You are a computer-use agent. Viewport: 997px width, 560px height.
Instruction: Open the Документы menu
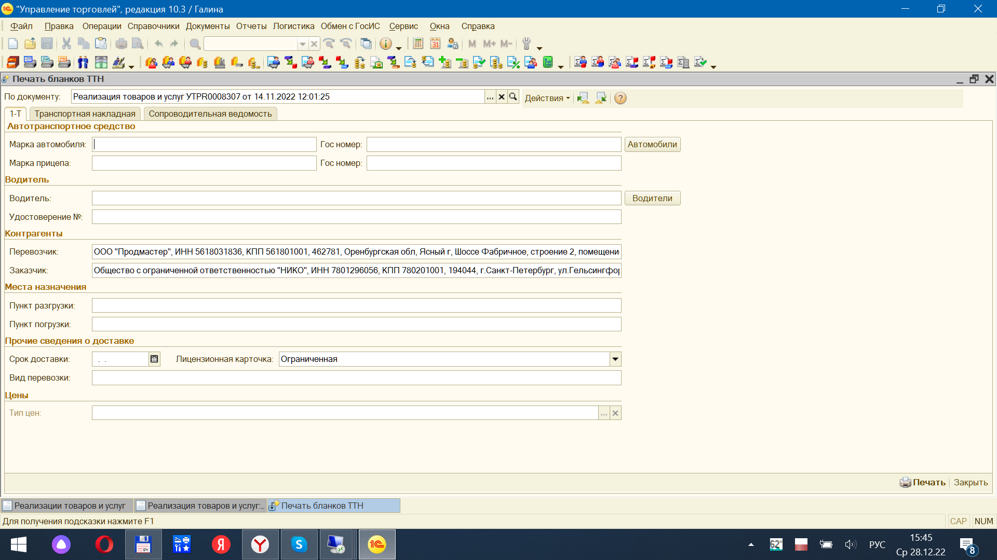[x=207, y=26]
